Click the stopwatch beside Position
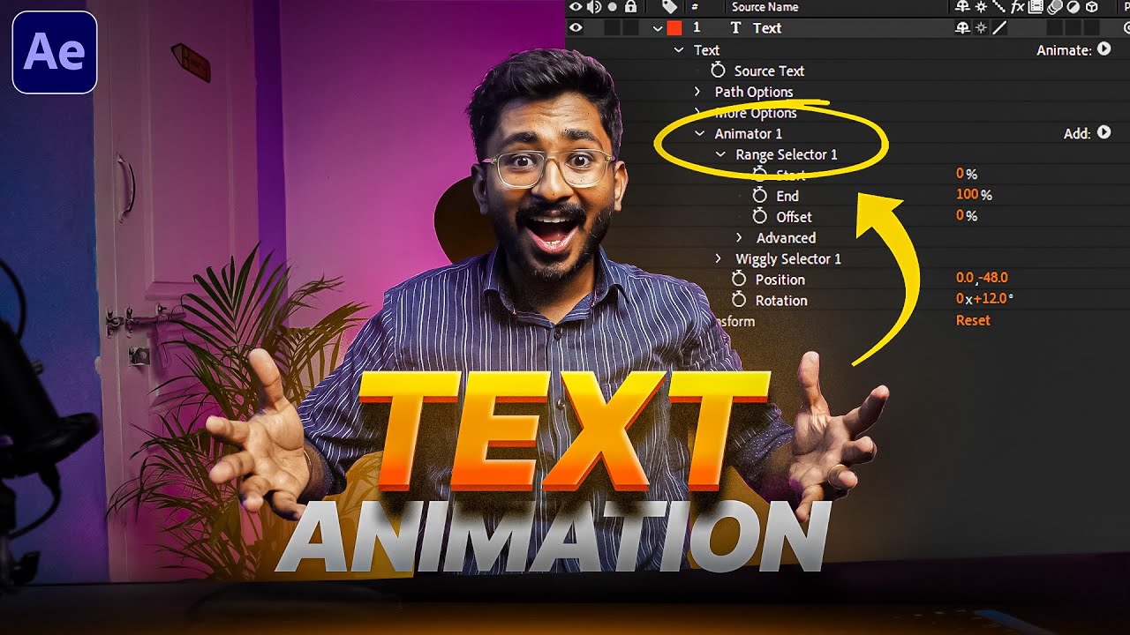Image resolution: width=1130 pixels, height=635 pixels. pos(740,280)
